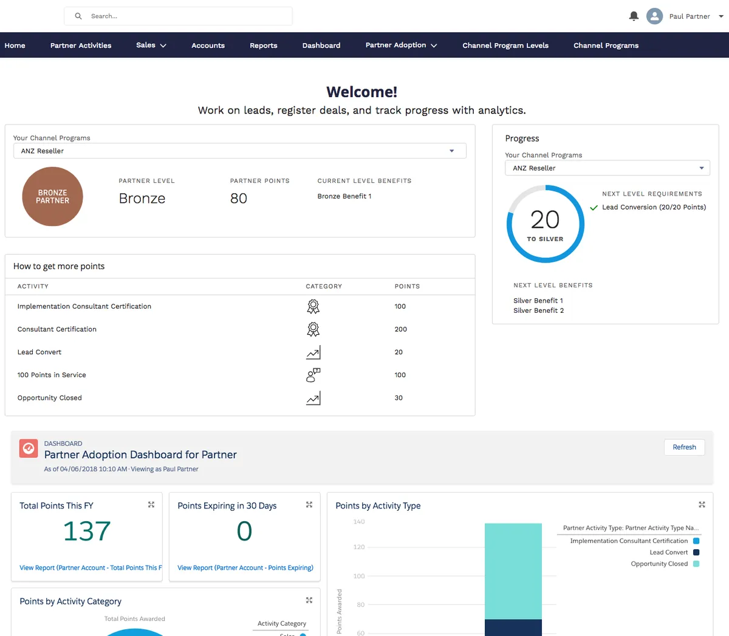The height and width of the screenshot is (636, 729).
Task: Click the dark blue Lead Convert bar segment
Action: point(513,627)
